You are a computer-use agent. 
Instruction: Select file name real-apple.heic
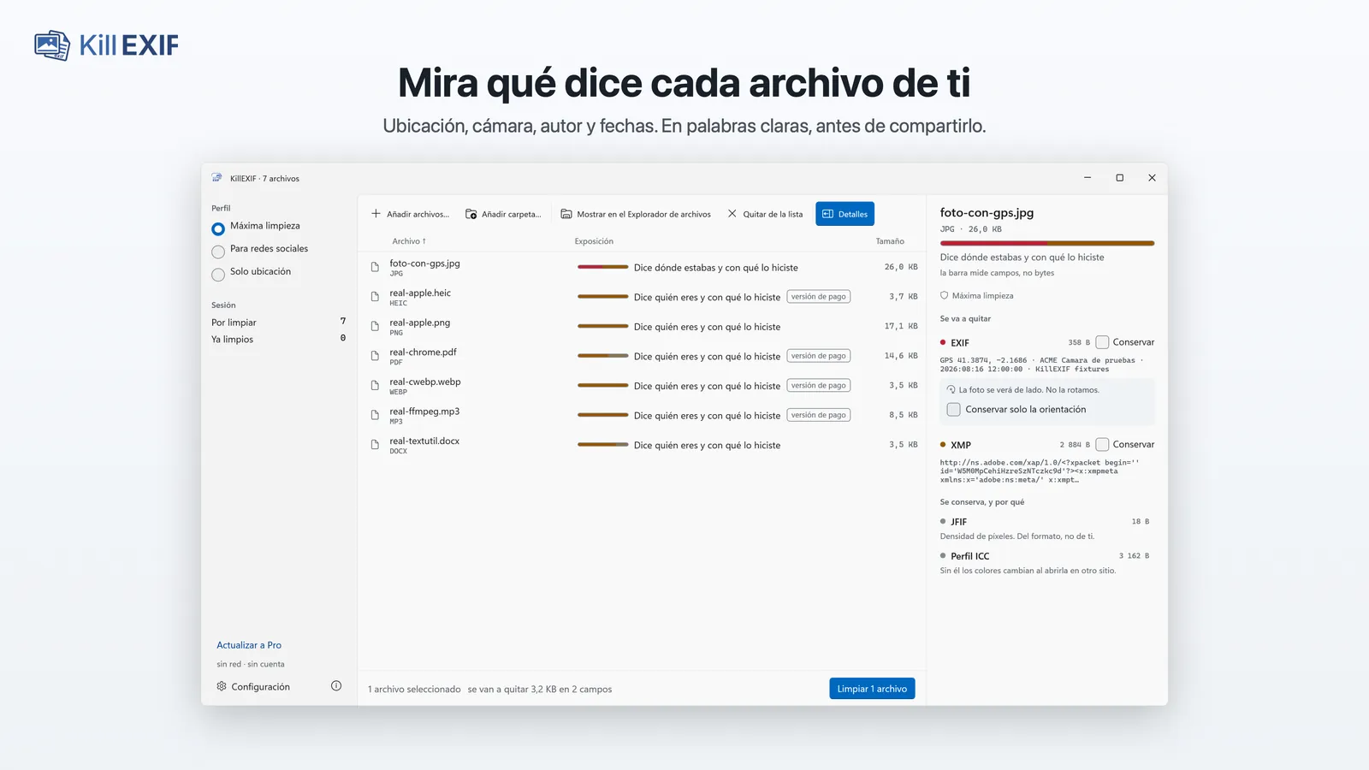tap(420, 293)
